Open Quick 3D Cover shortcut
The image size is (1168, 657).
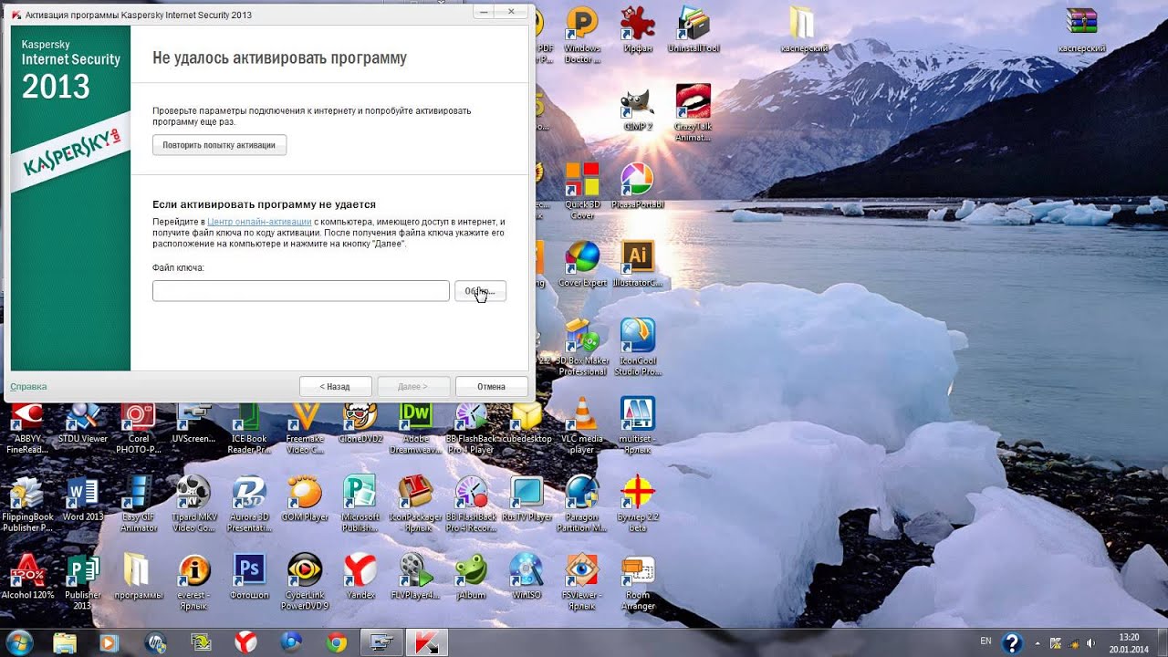582,191
